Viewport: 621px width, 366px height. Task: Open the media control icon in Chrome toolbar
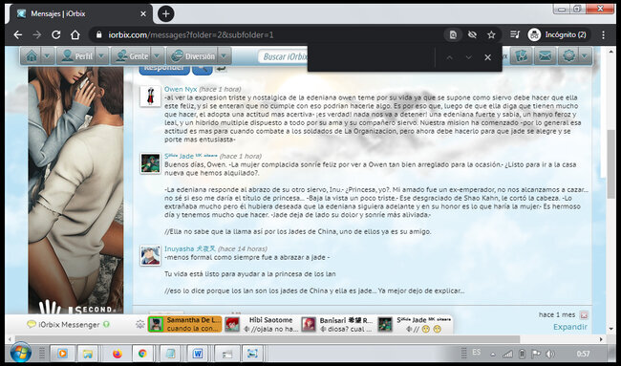click(514, 34)
